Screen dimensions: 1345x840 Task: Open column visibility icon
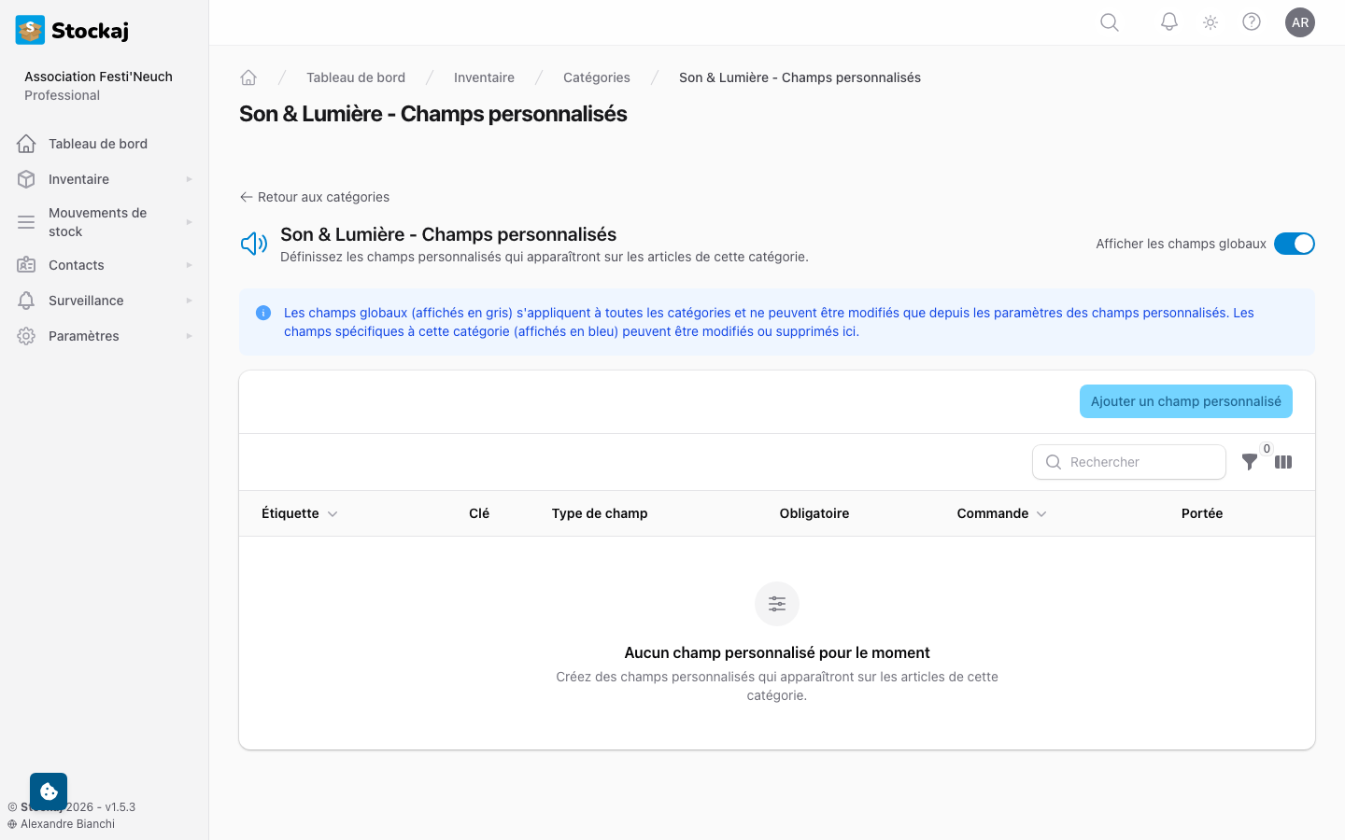1283,462
